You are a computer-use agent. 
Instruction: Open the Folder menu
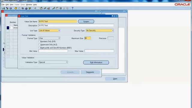[17, 4]
